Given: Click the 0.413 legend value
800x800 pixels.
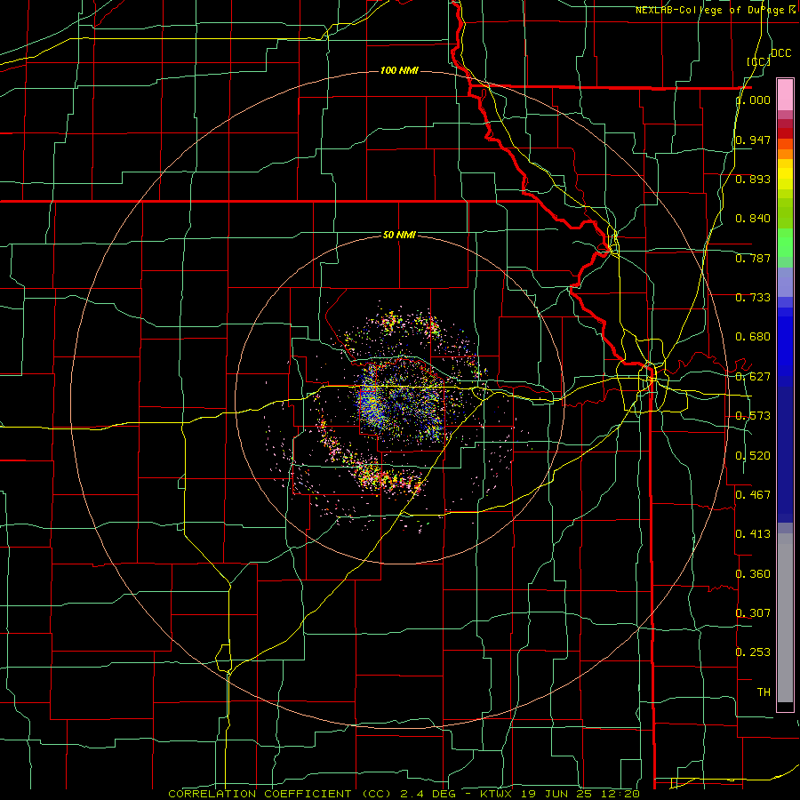Looking at the screenshot, I should [x=753, y=534].
